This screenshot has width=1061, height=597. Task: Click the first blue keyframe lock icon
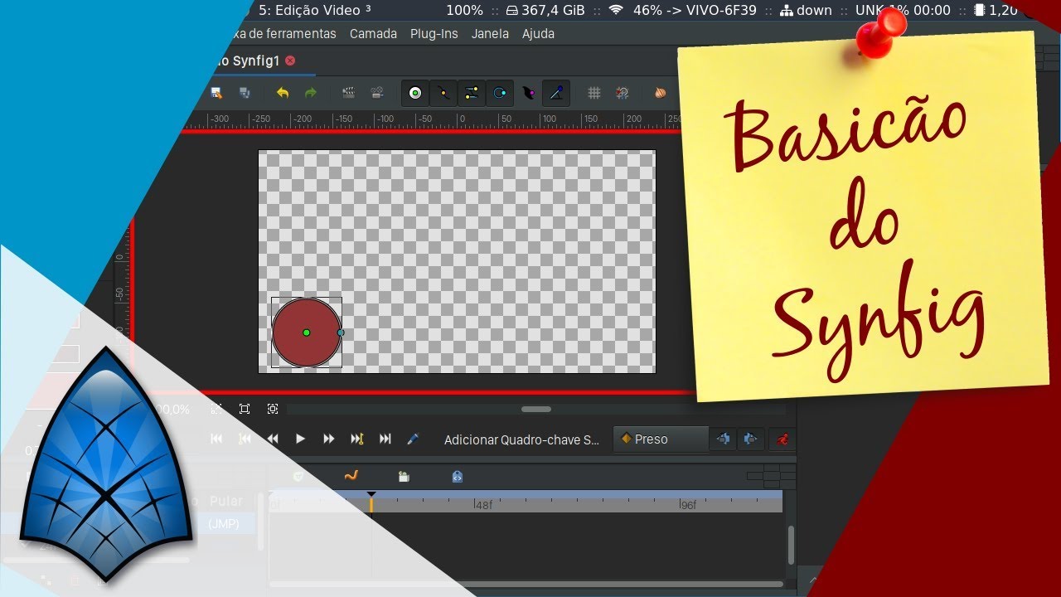(724, 439)
